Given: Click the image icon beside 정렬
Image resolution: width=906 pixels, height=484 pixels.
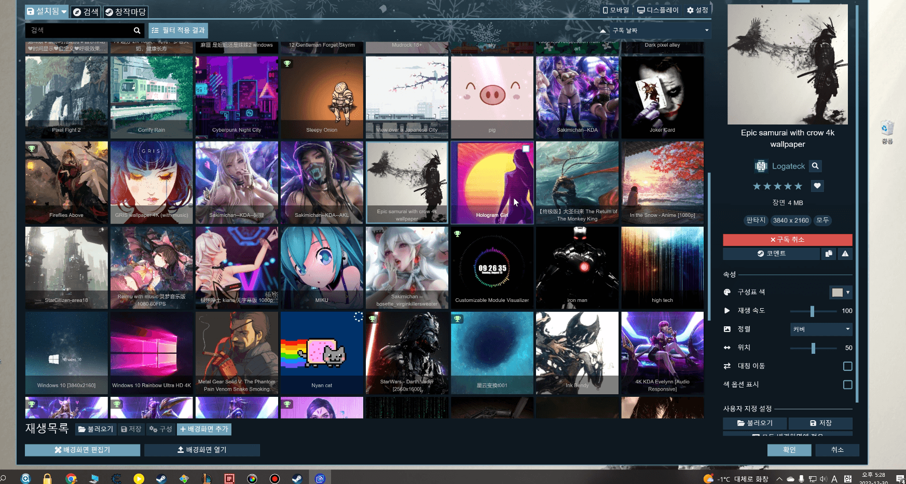Looking at the screenshot, I should [x=727, y=329].
